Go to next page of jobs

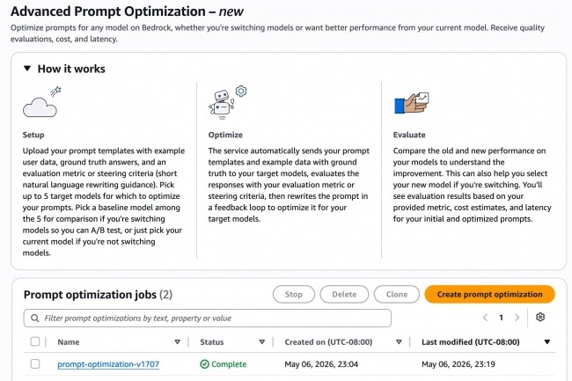point(517,318)
